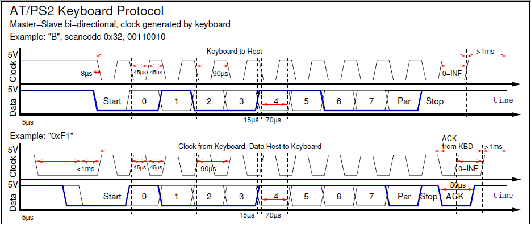Viewport: 531px width, 225px height.
Task: Click the "70µs" label under top diagram
Action: pos(273,120)
